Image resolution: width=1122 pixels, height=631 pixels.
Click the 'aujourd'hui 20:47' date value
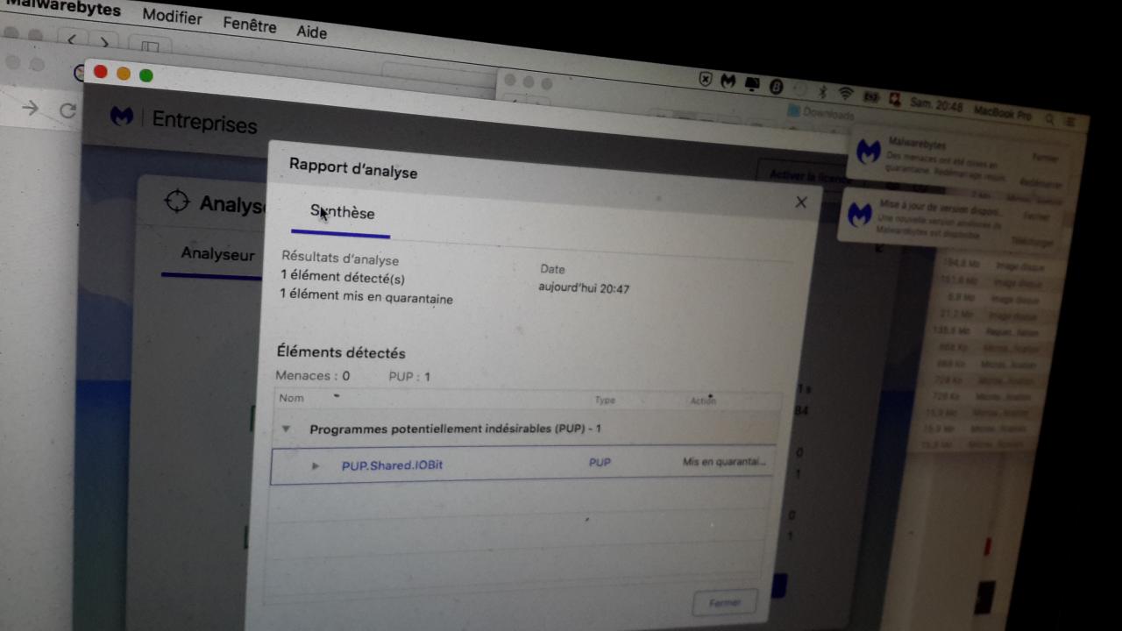pyautogui.click(x=584, y=287)
